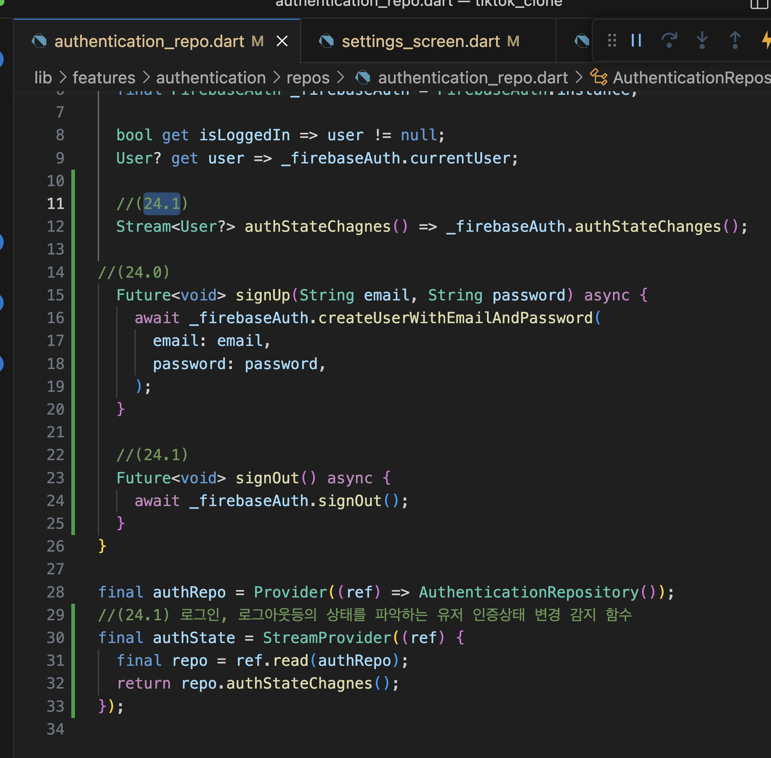This screenshot has height=758, width=771.
Task: Pause the debug session
Action: pyautogui.click(x=636, y=41)
